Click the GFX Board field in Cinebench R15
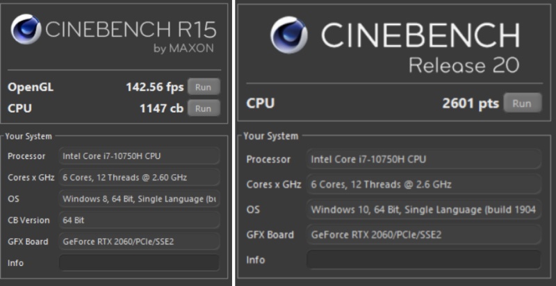 (x=139, y=242)
